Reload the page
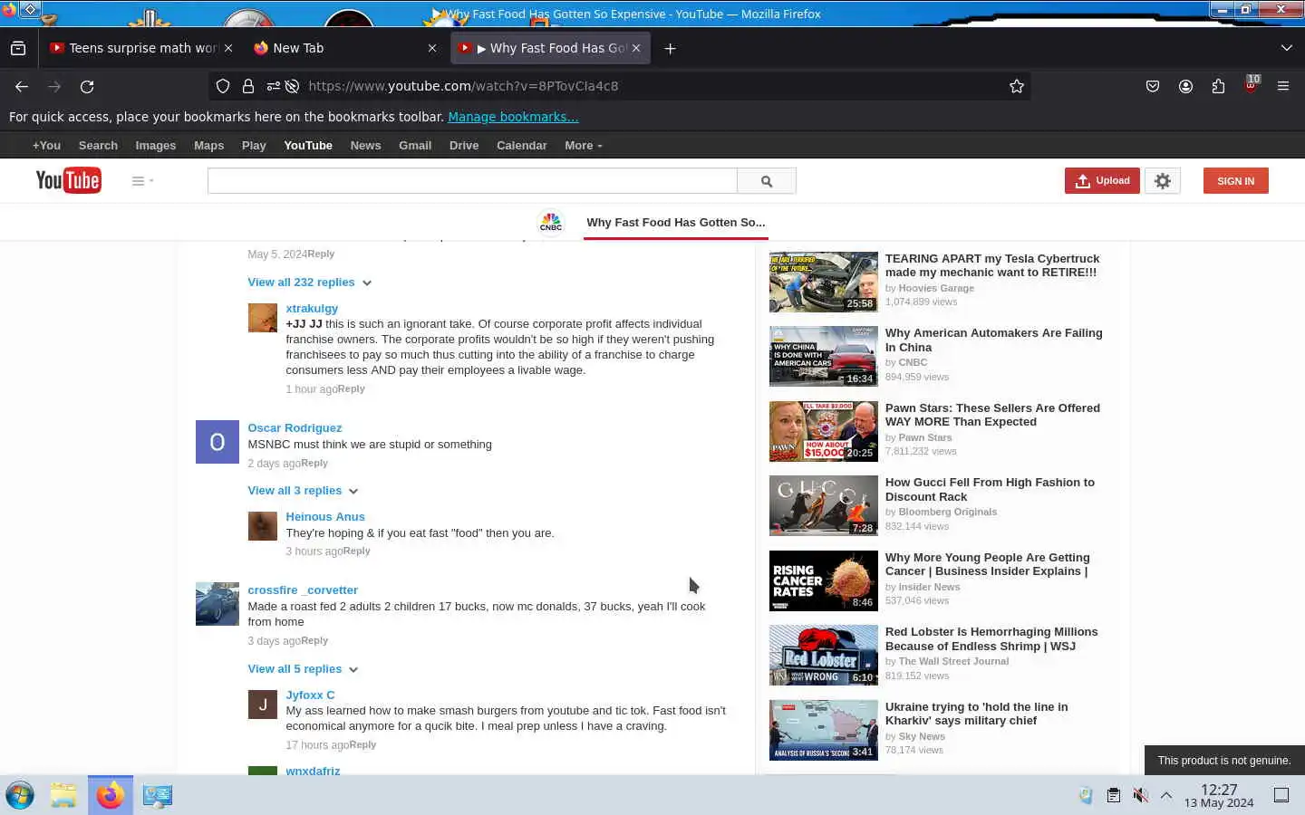Viewport: 1305px width, 815px height. click(x=87, y=86)
